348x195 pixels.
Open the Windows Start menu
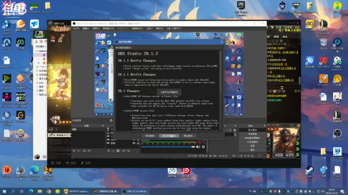click(4, 191)
